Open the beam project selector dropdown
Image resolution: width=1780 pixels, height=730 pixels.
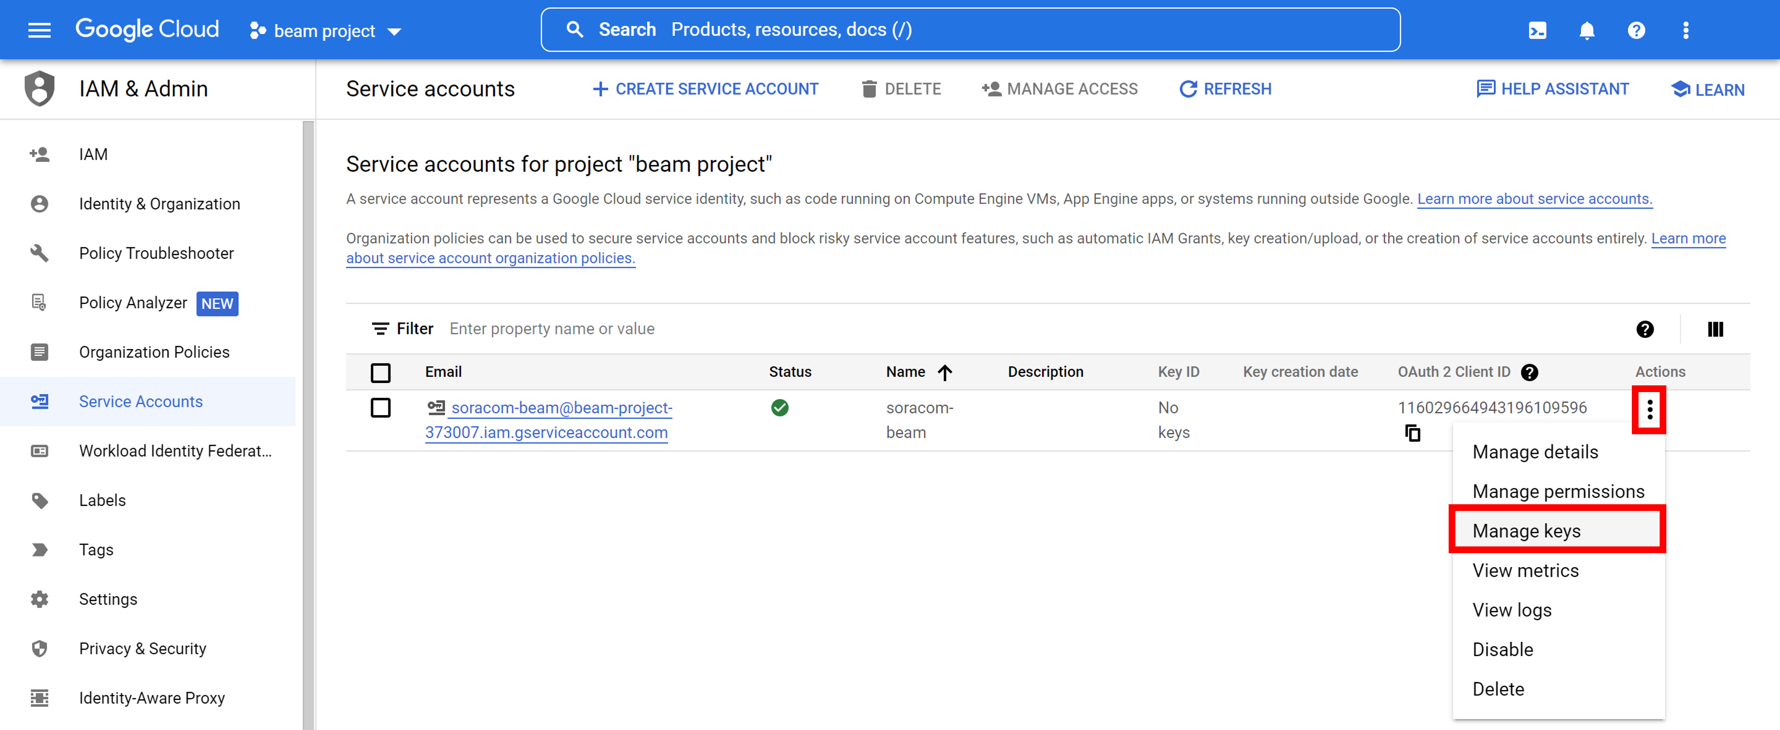(325, 30)
